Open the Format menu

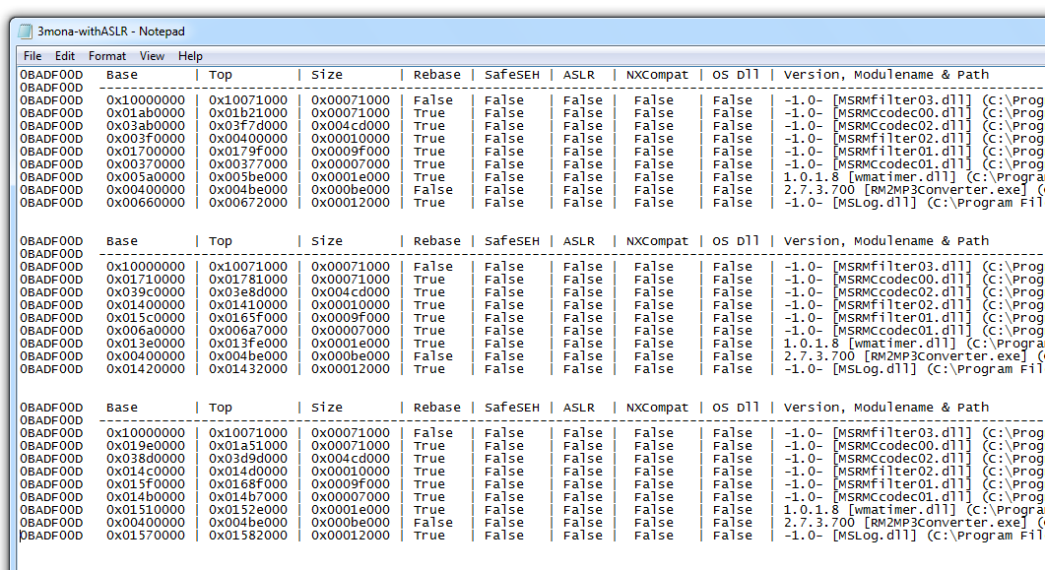click(x=106, y=56)
